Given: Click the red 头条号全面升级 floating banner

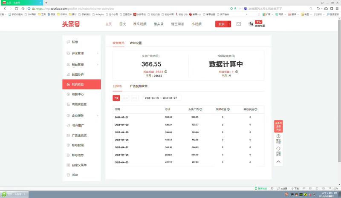Looking at the screenshot, I should click(x=278, y=126).
